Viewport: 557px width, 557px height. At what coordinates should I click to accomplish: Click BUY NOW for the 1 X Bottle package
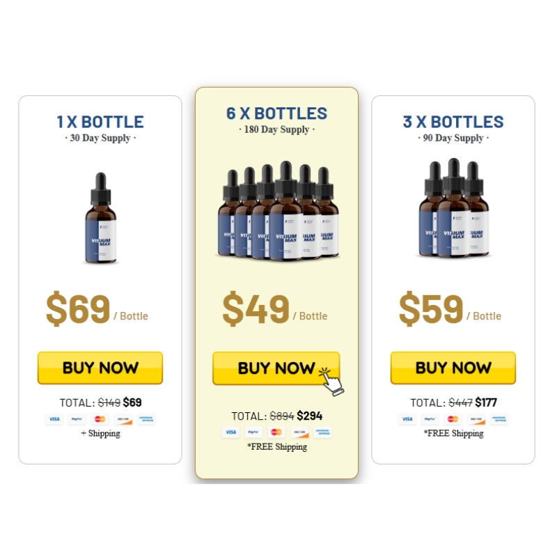(100, 368)
